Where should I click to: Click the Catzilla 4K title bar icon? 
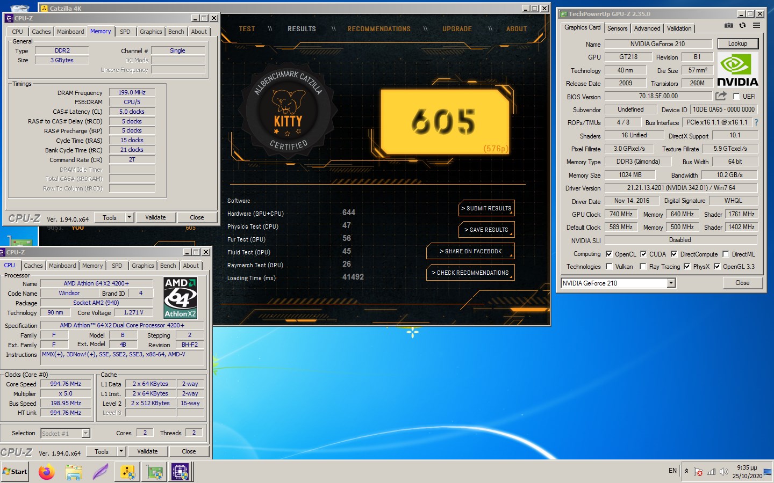(44, 9)
